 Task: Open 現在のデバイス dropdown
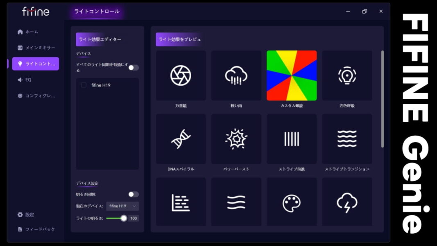click(122, 206)
